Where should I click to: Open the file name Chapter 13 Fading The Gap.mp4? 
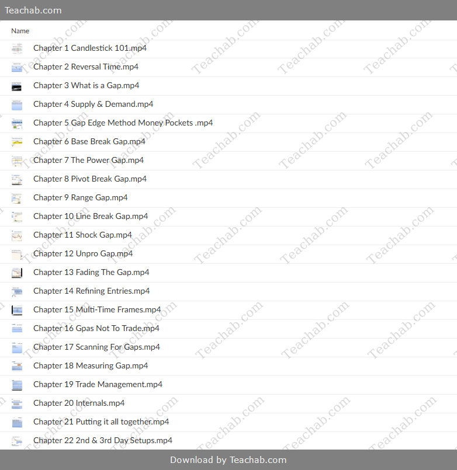tap(91, 272)
